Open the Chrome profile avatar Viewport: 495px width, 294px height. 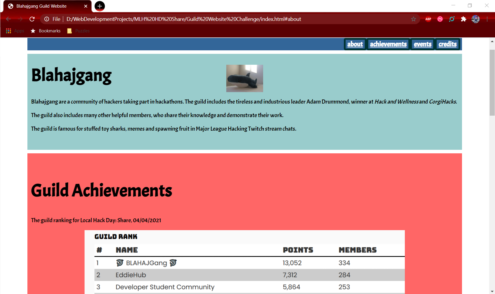pyautogui.click(x=475, y=19)
